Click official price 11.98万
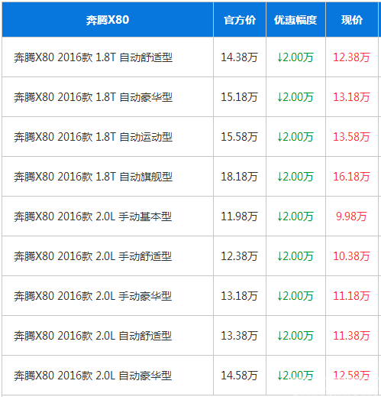Screen dimensions: 381x397 point(239,216)
